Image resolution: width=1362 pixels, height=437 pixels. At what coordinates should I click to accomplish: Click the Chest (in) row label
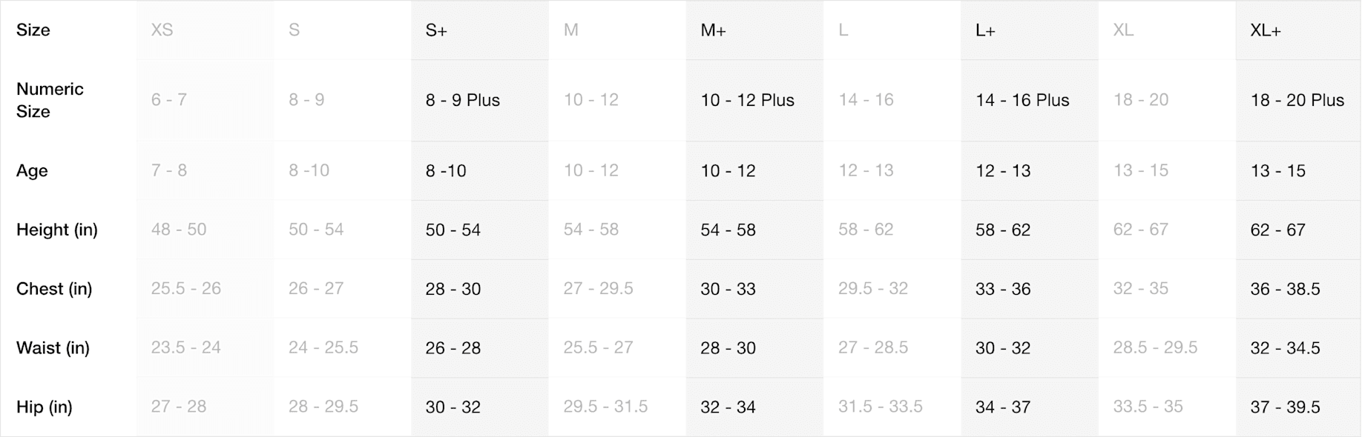[54, 289]
